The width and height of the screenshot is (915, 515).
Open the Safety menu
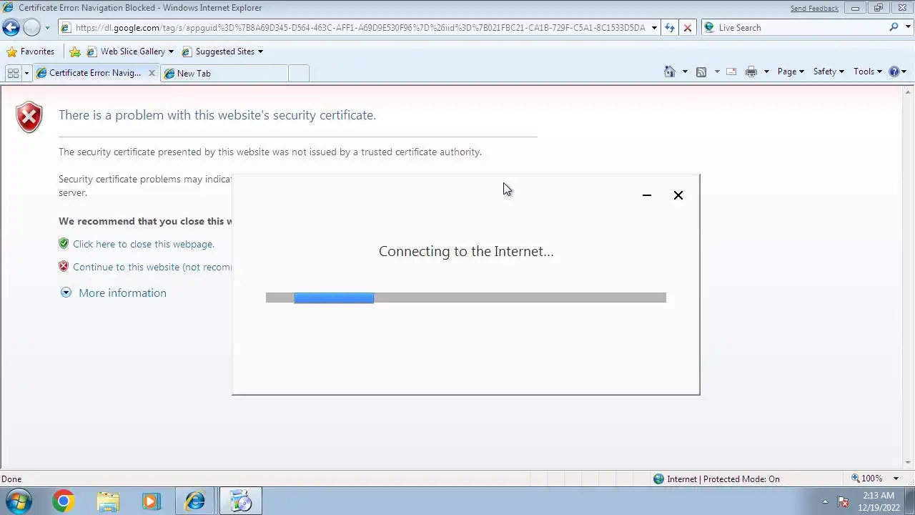(x=829, y=72)
